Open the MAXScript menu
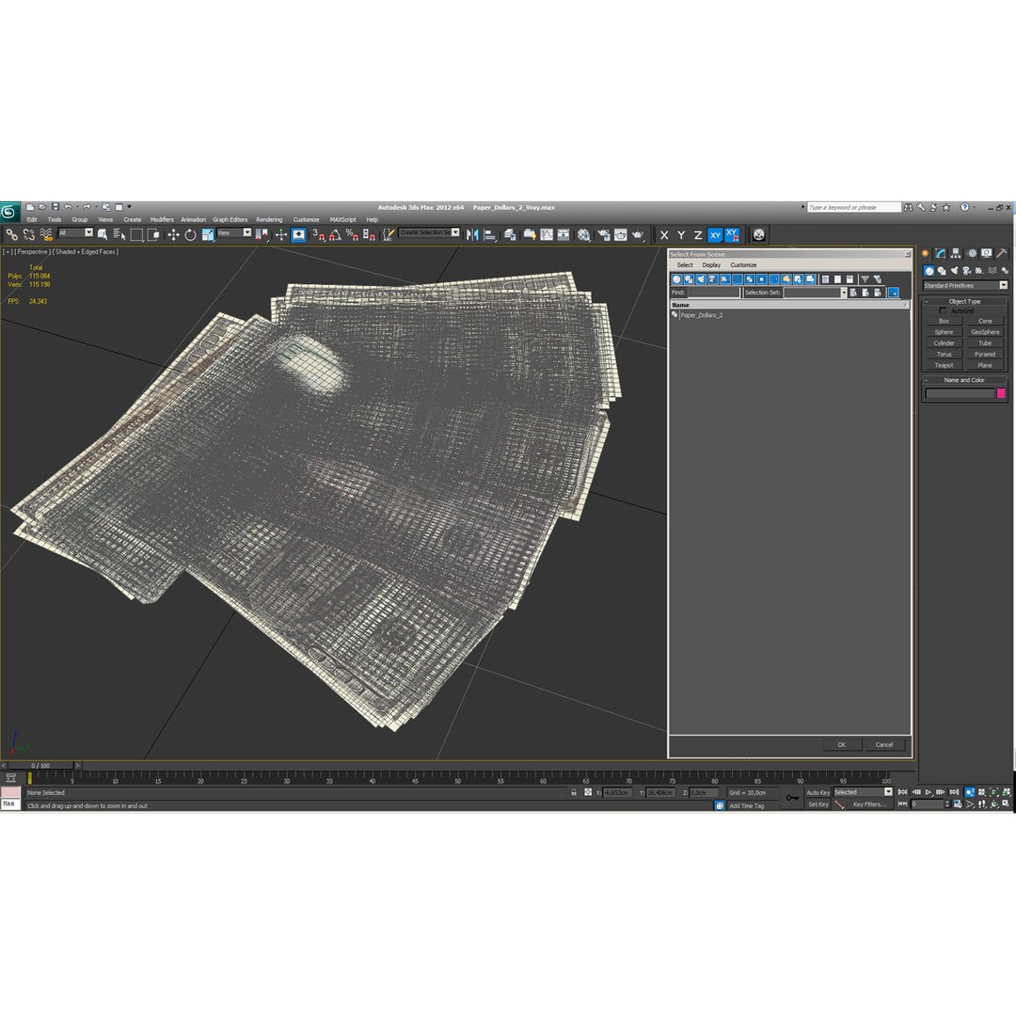The width and height of the screenshot is (1016, 1016). click(x=342, y=219)
